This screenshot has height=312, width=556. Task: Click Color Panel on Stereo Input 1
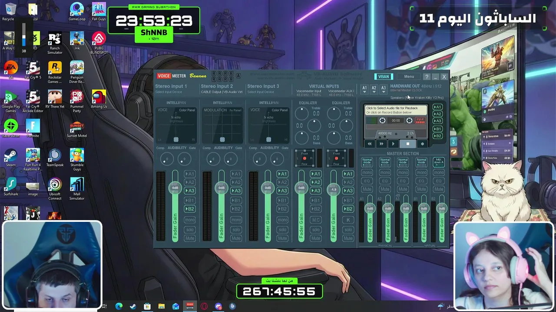187,110
